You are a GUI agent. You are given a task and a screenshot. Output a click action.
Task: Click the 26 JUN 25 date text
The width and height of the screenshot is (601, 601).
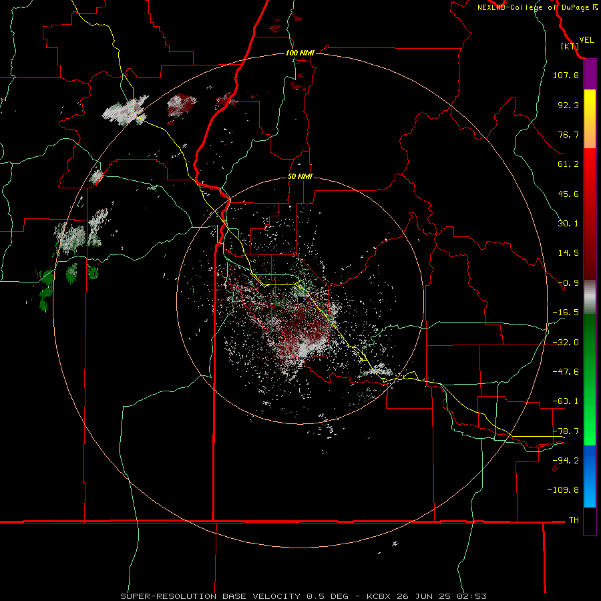425,596
